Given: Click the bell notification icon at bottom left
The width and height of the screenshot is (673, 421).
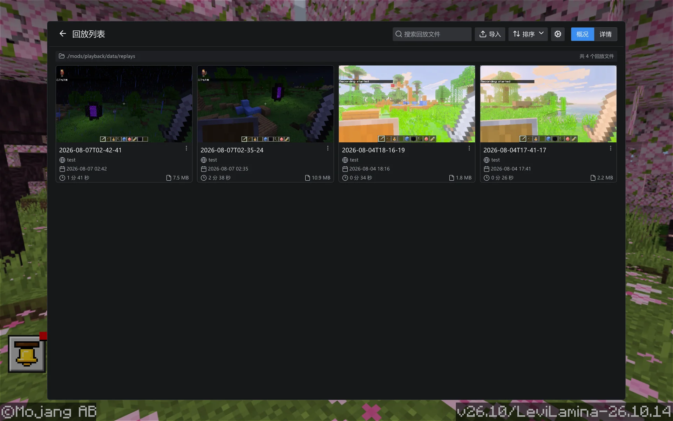Looking at the screenshot, I should pos(27,354).
